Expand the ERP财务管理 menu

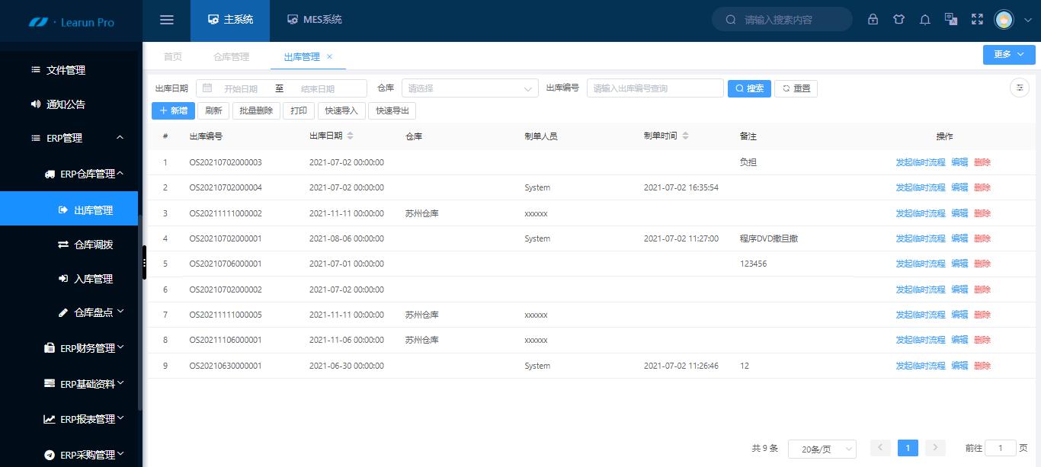point(90,347)
